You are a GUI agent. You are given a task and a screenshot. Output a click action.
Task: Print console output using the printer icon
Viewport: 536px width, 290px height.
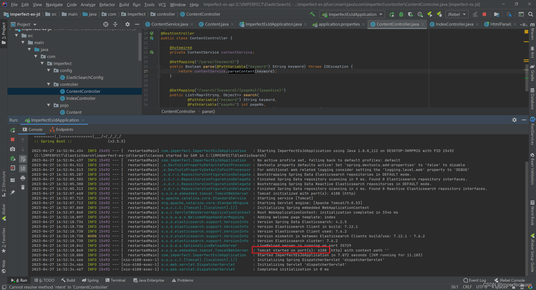pyautogui.click(x=23, y=178)
